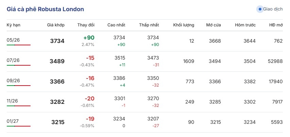Click the blue Giao dịch status dot
The height and width of the screenshot is (137, 290).
[260, 9]
